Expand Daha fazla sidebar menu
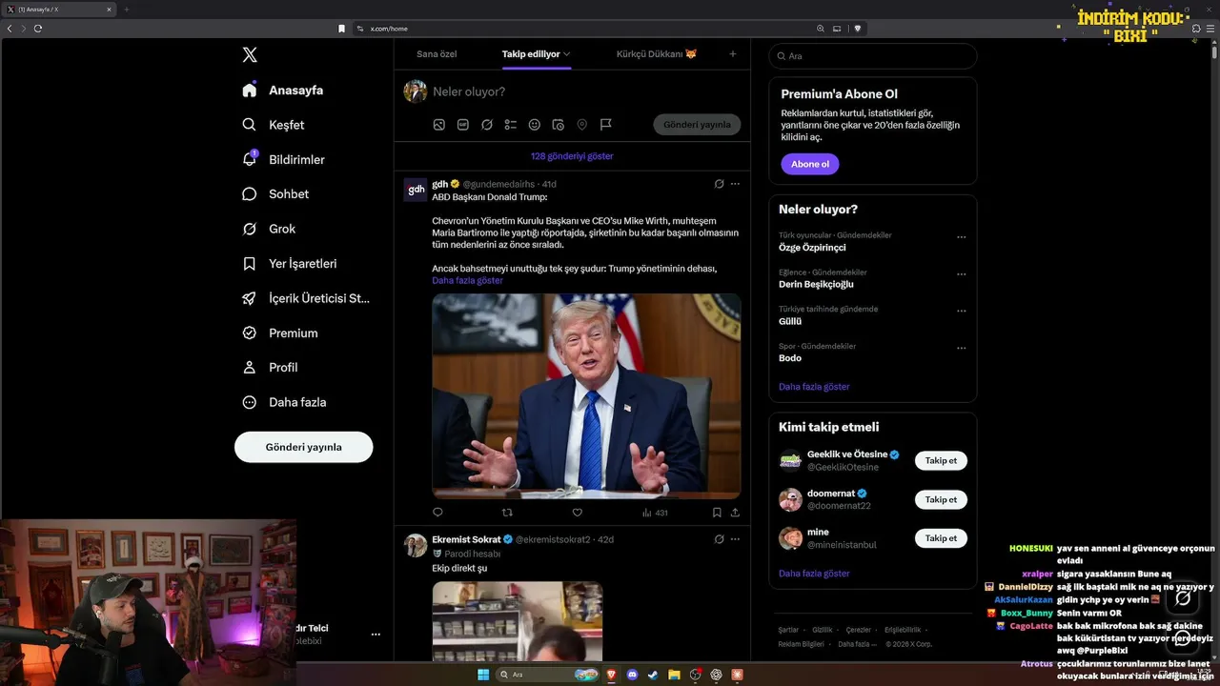Screen dimensions: 1220x686 (x=284, y=402)
